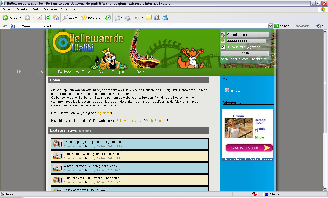Click Emma's photo in the advertisement

coord(239,128)
